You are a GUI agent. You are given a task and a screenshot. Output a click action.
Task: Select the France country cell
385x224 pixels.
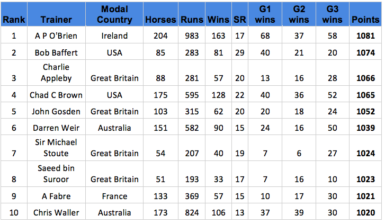(x=114, y=196)
